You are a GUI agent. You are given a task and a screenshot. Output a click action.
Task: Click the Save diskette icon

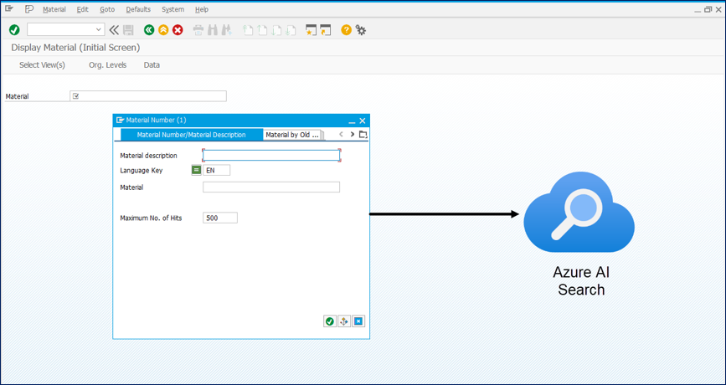[128, 30]
